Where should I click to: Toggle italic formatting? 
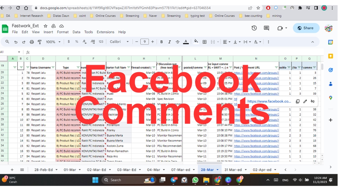169,42
